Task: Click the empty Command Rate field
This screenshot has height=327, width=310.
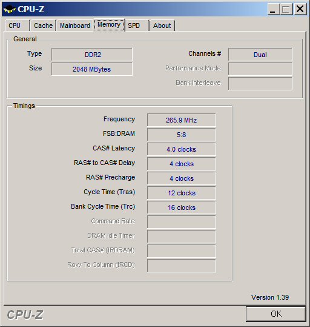Action: pos(181,222)
